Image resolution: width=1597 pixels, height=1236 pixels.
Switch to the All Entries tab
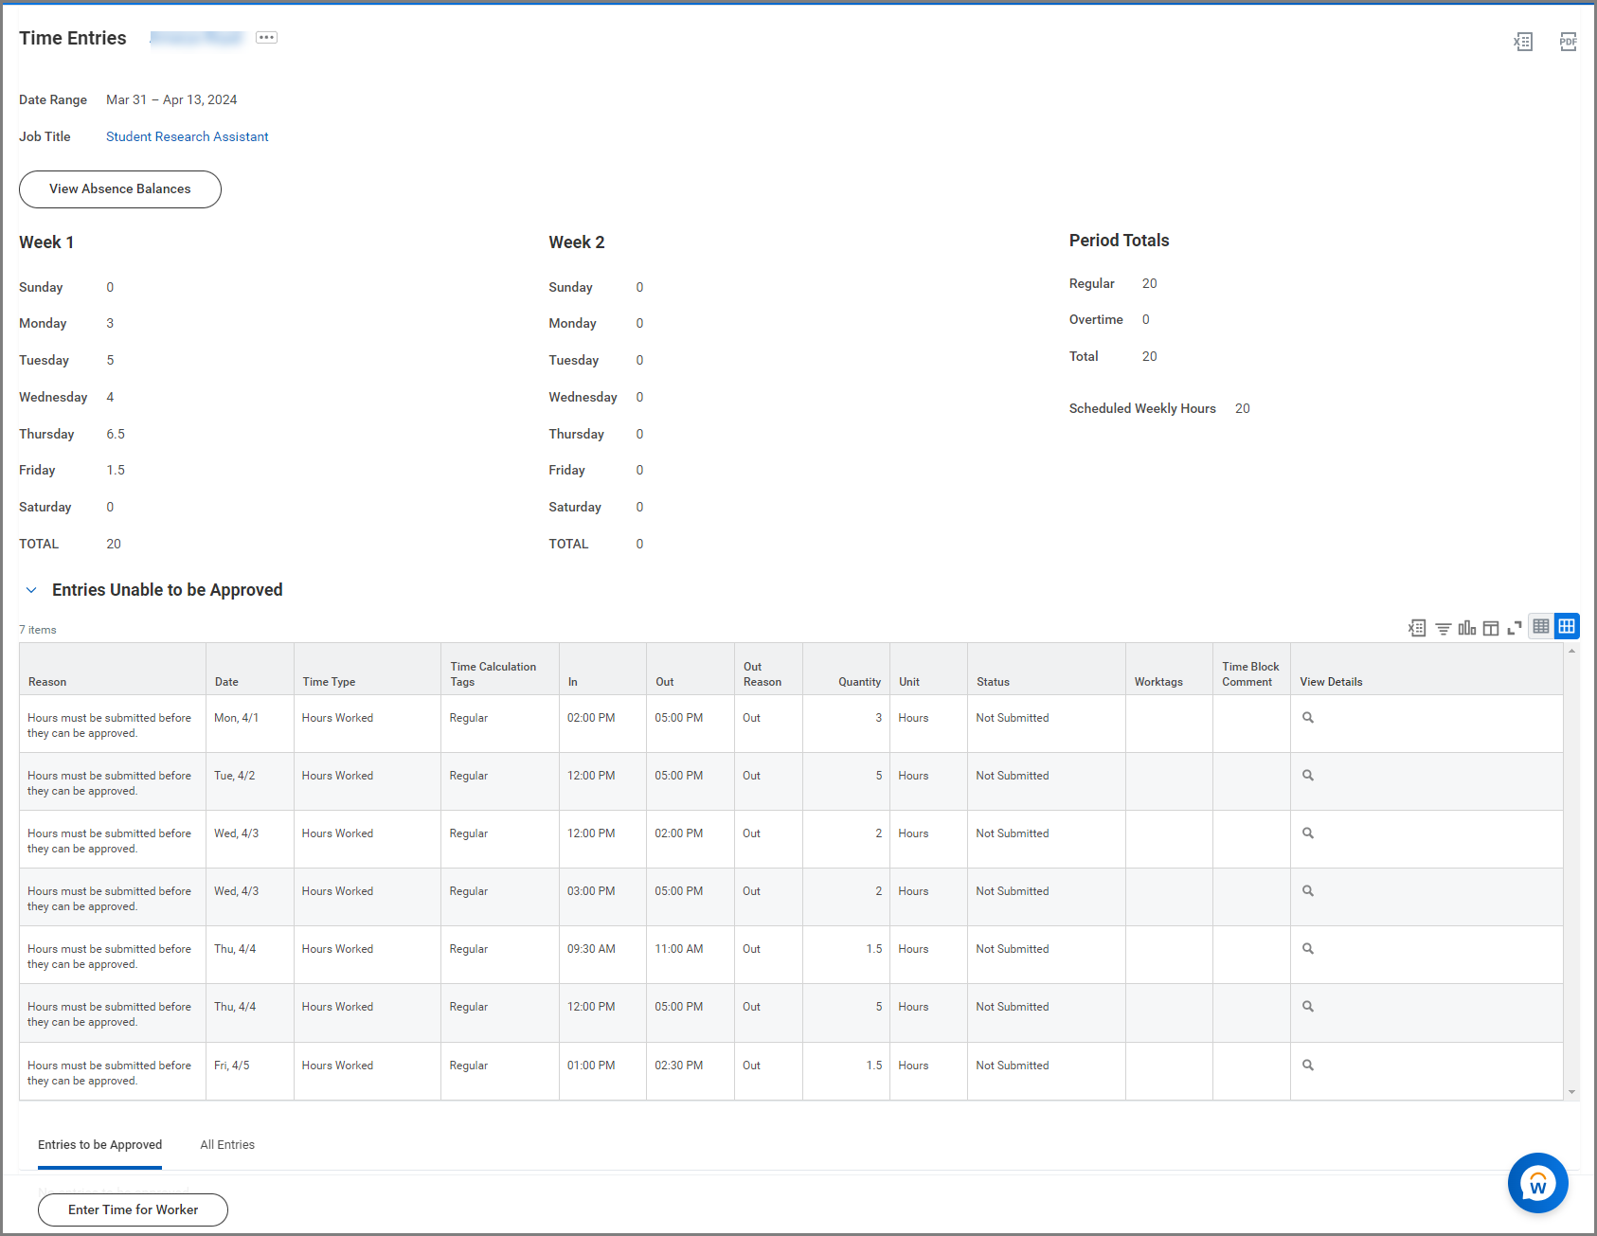227,1144
